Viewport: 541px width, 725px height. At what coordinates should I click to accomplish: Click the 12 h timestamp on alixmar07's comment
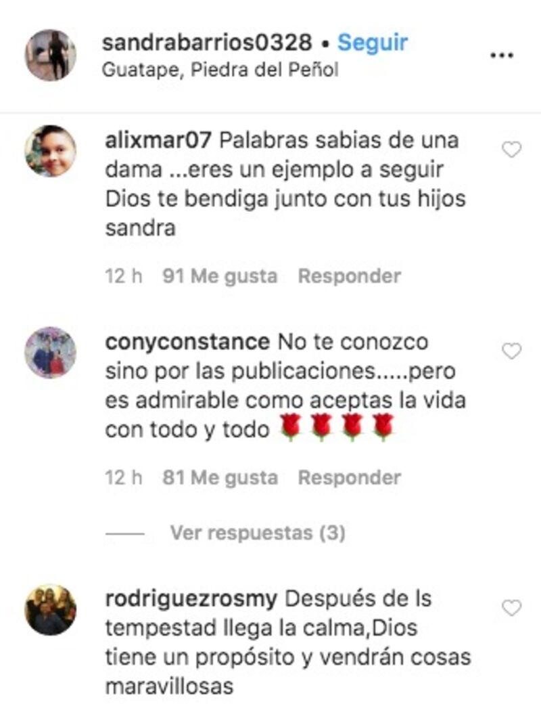[x=123, y=276]
